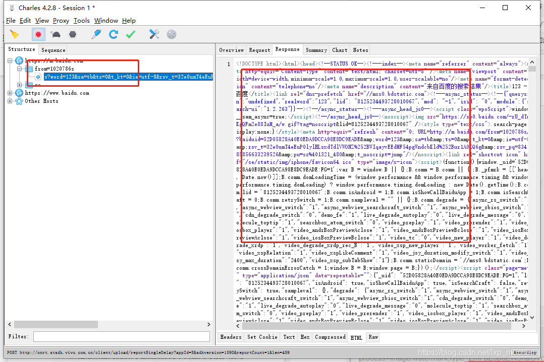Switch to the Sequence tab
544x362 pixels.
point(53,50)
